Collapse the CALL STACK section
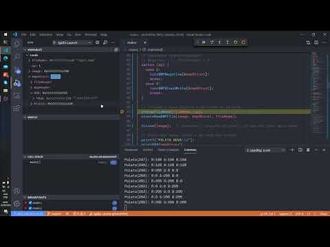The image size is (330, 247). point(71,156)
